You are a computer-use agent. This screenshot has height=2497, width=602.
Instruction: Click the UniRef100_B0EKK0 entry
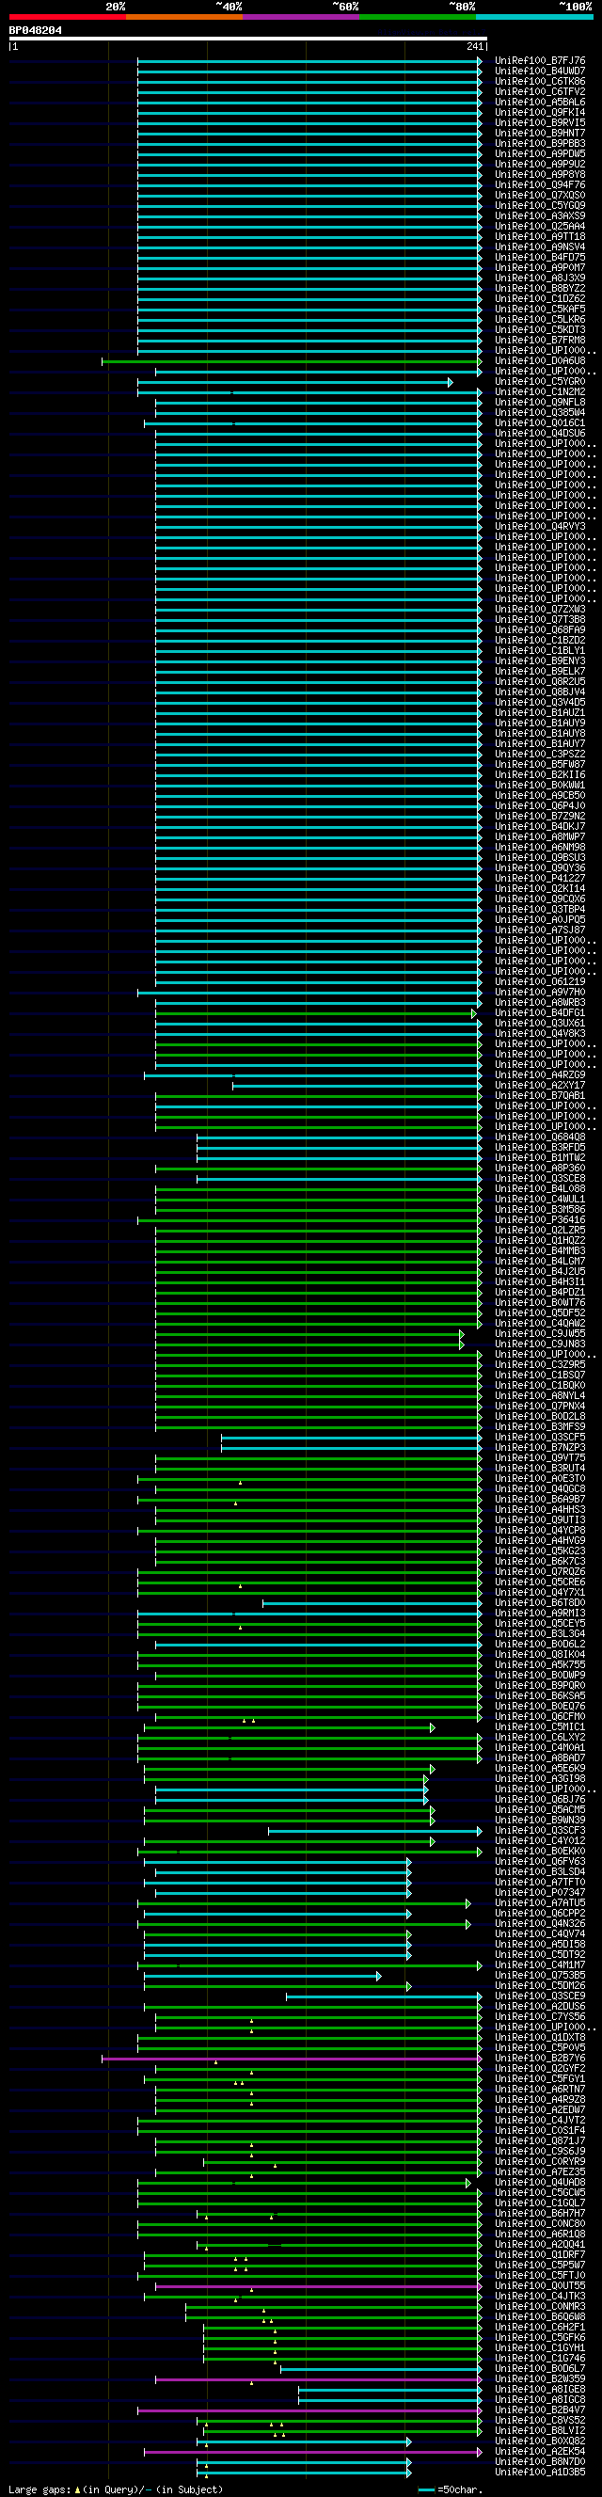point(540,1851)
